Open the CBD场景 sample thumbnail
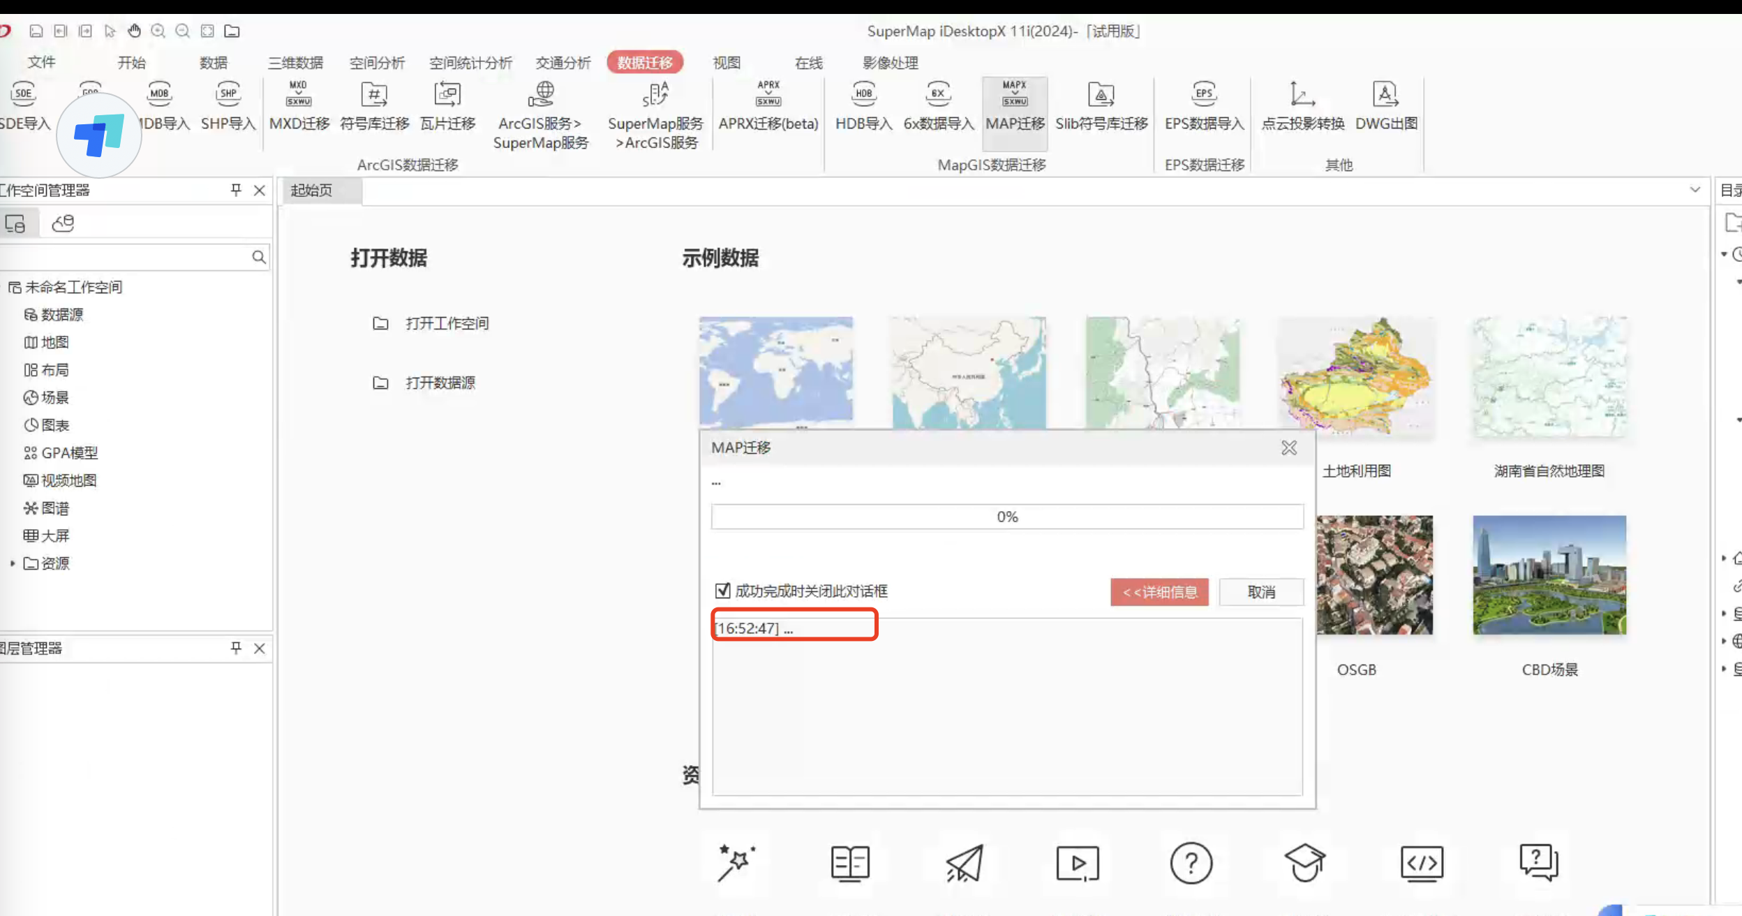 point(1549,575)
